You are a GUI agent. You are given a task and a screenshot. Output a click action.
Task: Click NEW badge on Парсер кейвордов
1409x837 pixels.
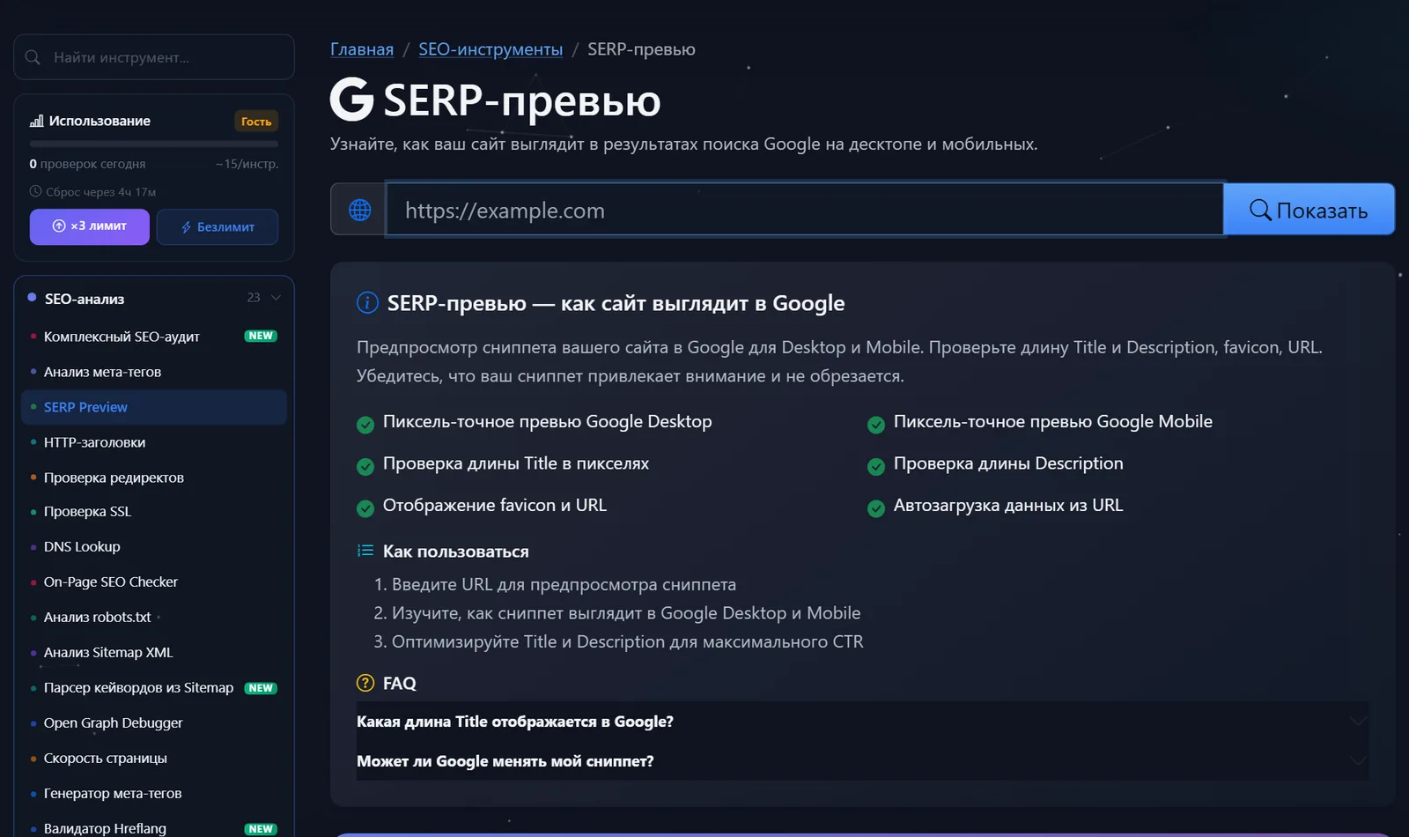tap(261, 688)
